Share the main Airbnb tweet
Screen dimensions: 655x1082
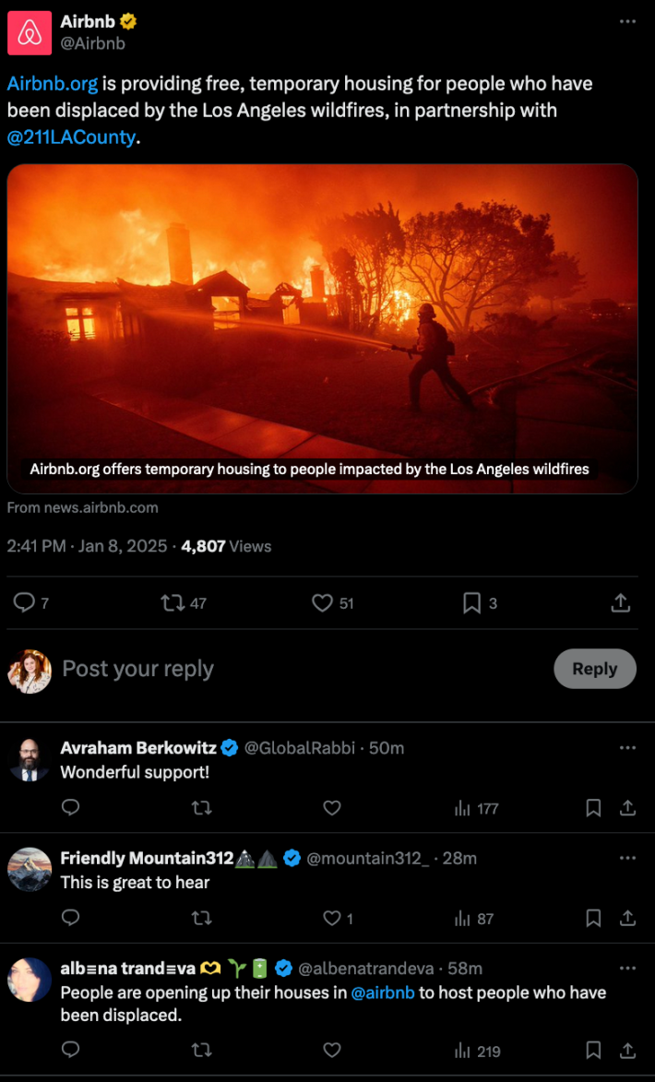pyautogui.click(x=620, y=603)
